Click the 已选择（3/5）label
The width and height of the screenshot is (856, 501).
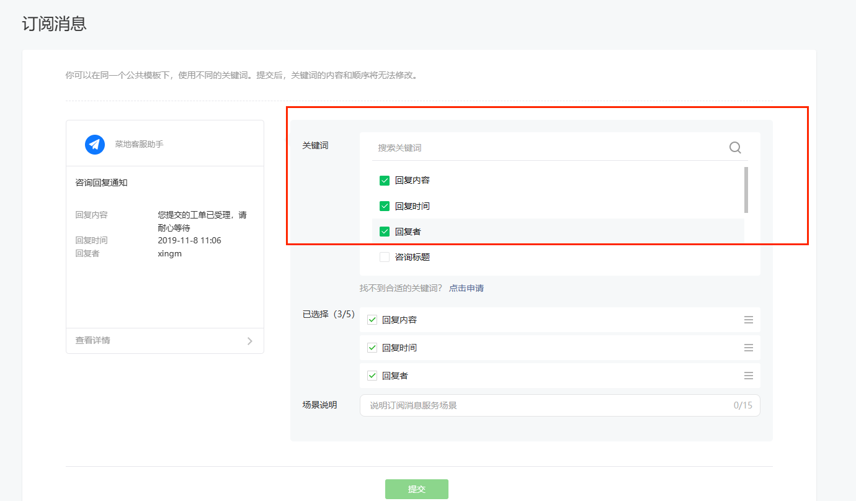[x=328, y=314]
